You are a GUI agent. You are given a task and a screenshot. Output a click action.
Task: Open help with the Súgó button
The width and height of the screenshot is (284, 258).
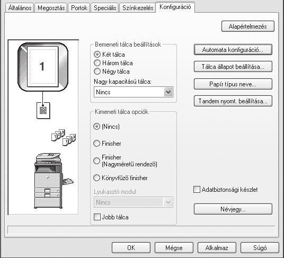pos(260,248)
